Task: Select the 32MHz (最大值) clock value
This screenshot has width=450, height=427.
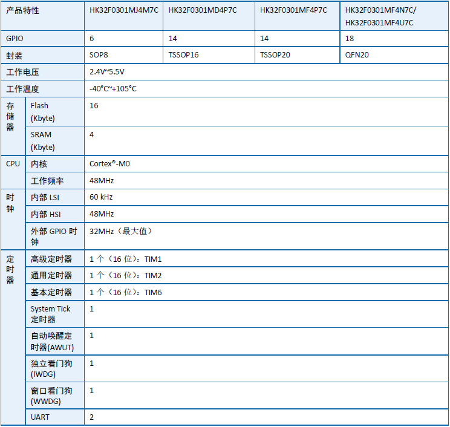Action: [121, 231]
